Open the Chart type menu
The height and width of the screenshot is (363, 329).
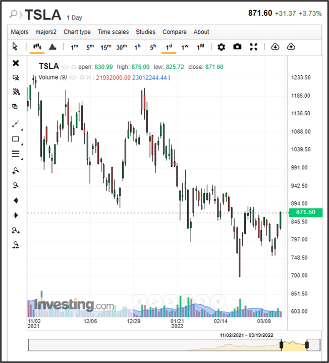point(77,32)
